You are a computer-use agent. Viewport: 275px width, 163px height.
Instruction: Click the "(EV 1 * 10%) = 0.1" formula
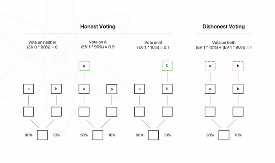[154, 47]
